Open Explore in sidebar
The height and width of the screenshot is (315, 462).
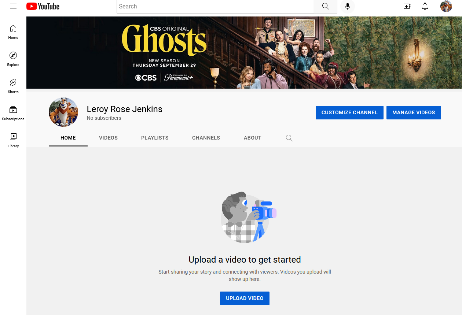[13, 59]
